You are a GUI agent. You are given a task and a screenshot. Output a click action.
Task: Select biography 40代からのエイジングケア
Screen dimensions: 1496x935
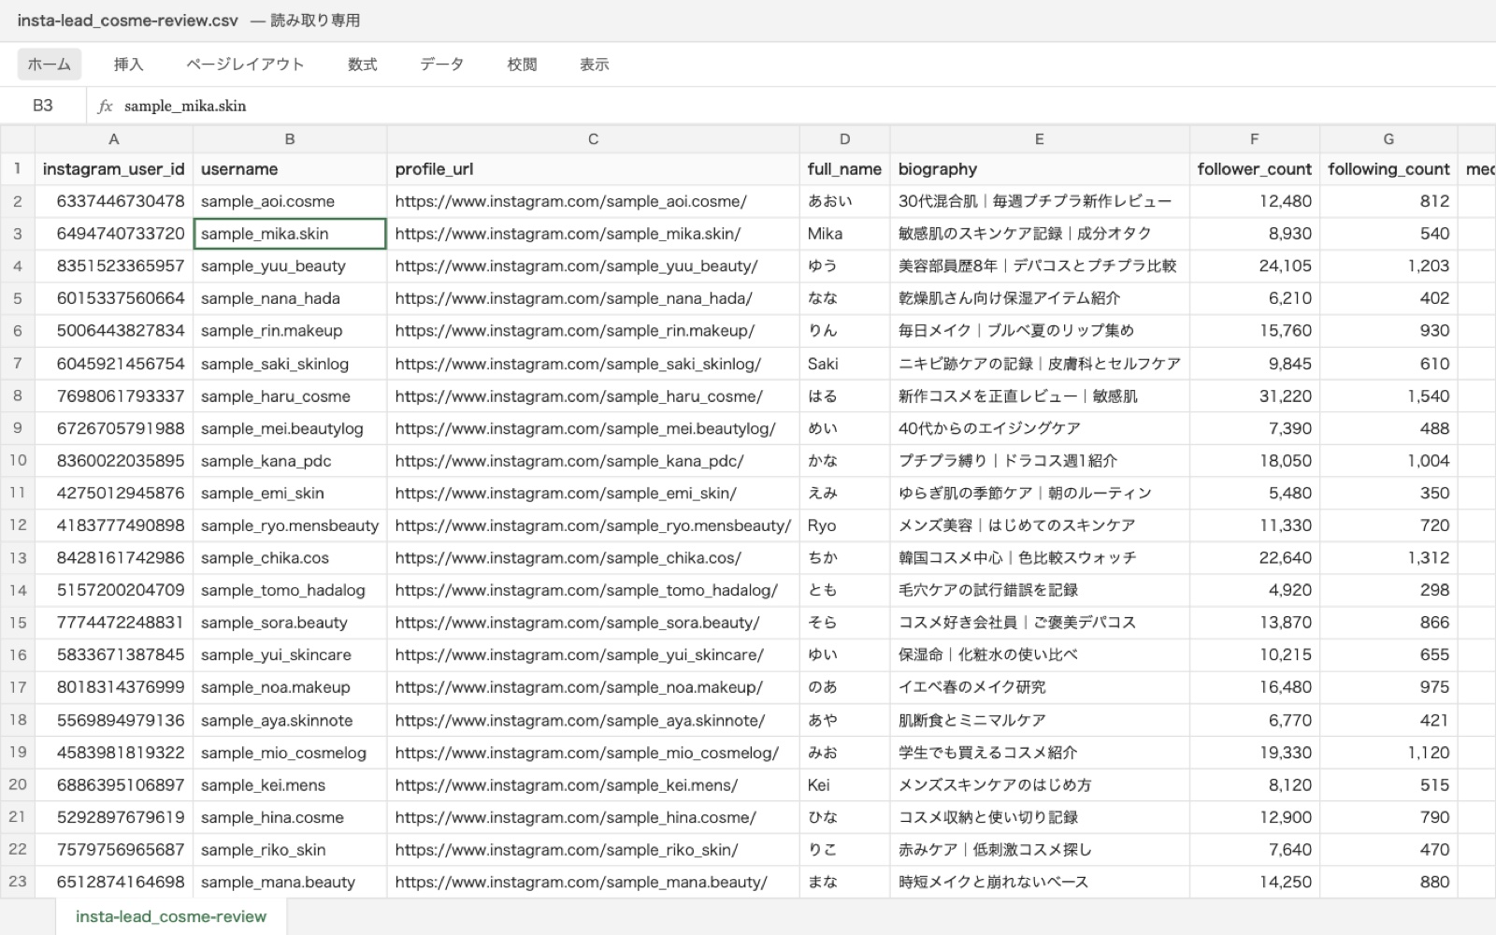[x=1040, y=428]
